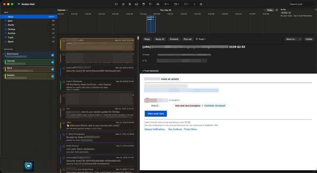Select the Inbox folder
The image size is (317, 173).
[29, 17]
